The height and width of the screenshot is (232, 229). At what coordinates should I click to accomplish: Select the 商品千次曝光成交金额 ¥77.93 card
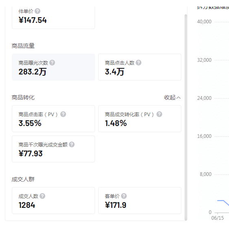pos(53,149)
